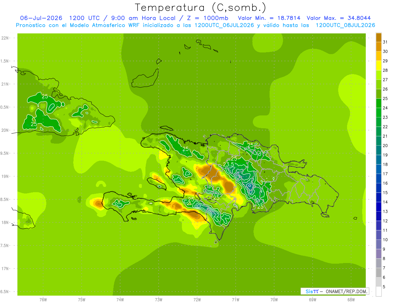Click the "71W" longitude axis label
The image size is (394, 304).
[235, 300]
